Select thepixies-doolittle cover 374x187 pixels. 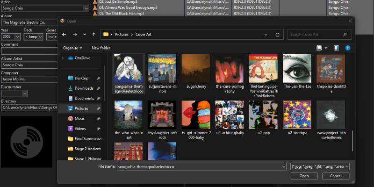pyautogui.click(x=331, y=69)
